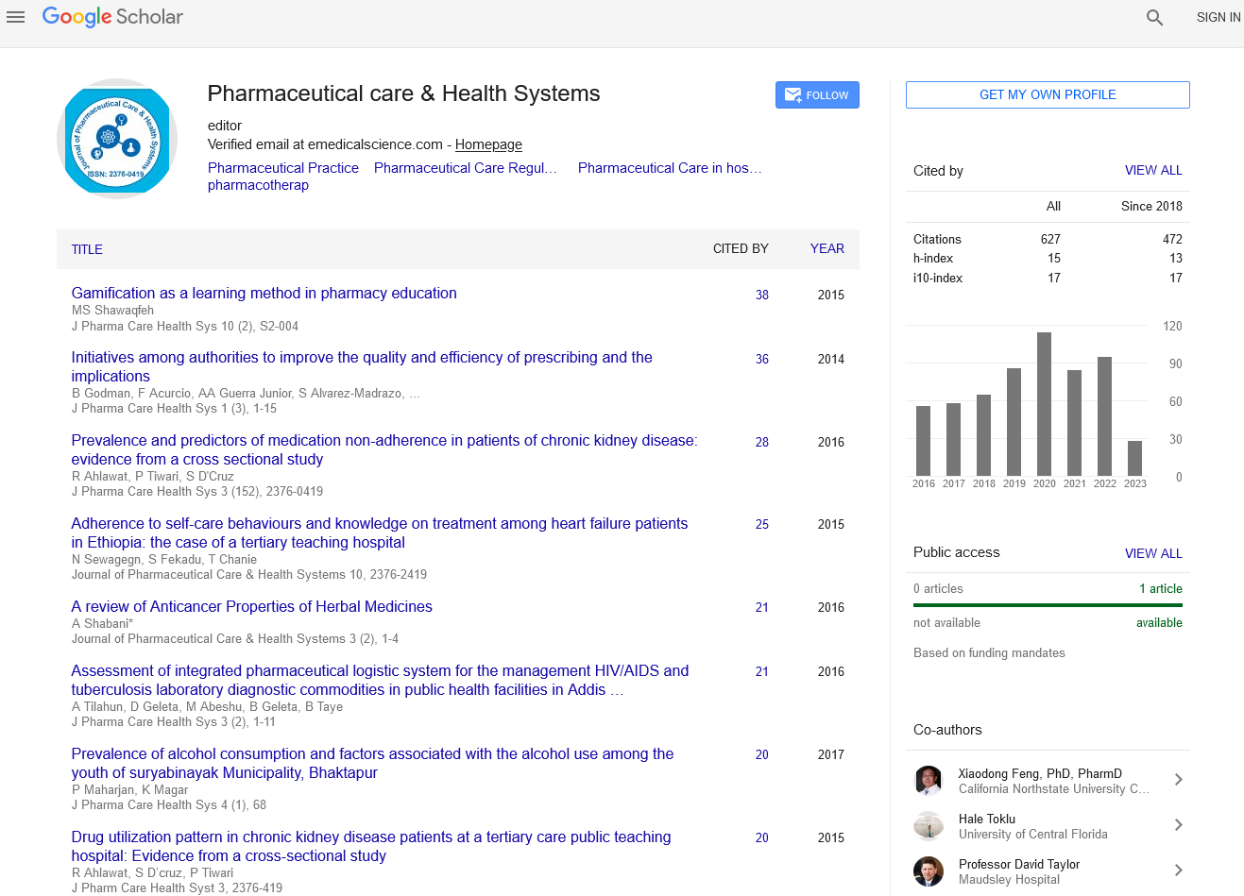1244x896 pixels.
Task: Open Pharmaceutical Care in hos… tag
Action: tap(670, 168)
